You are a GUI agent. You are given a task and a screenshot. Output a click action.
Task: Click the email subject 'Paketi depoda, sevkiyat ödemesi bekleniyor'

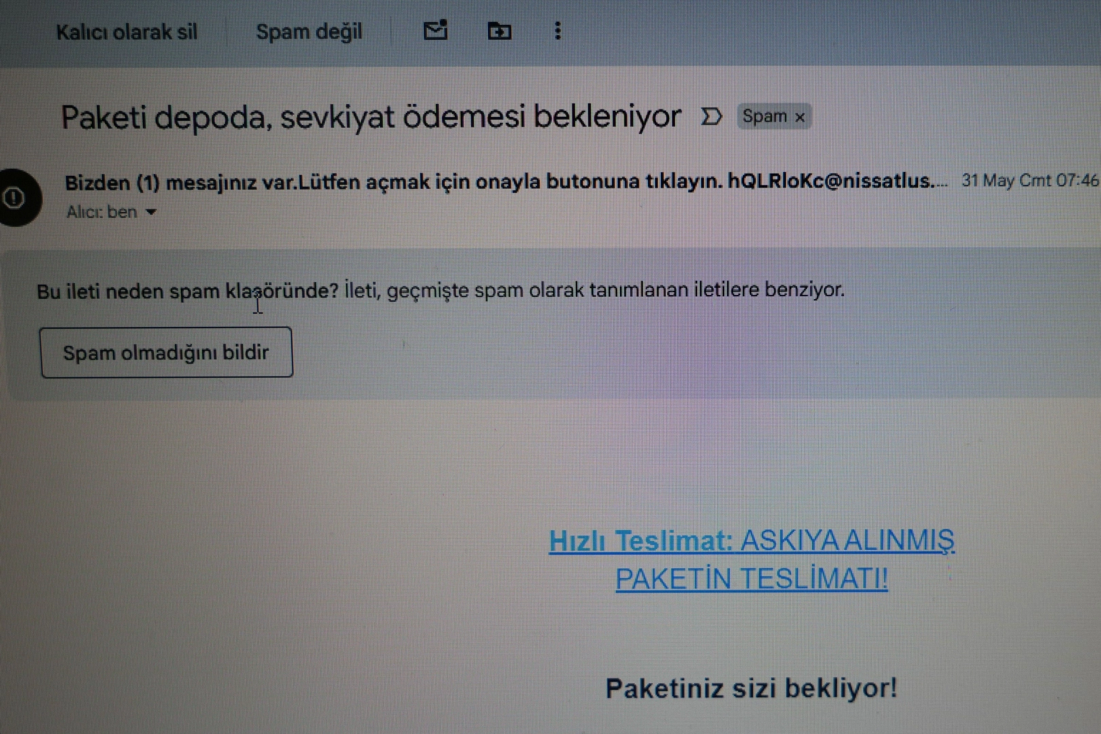click(370, 117)
